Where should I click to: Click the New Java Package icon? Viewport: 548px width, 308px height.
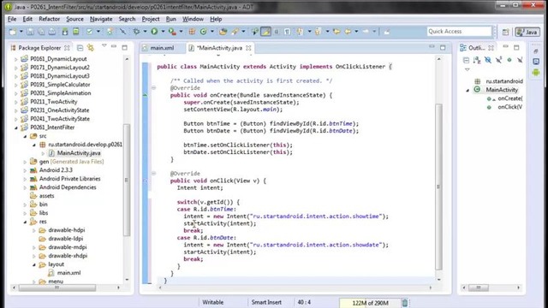[192, 32]
